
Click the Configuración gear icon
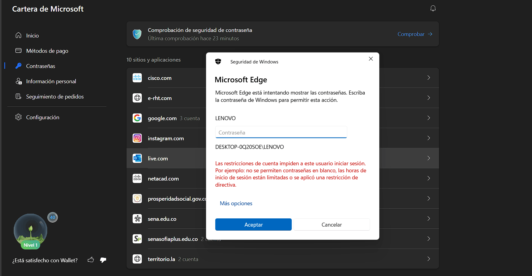19,117
